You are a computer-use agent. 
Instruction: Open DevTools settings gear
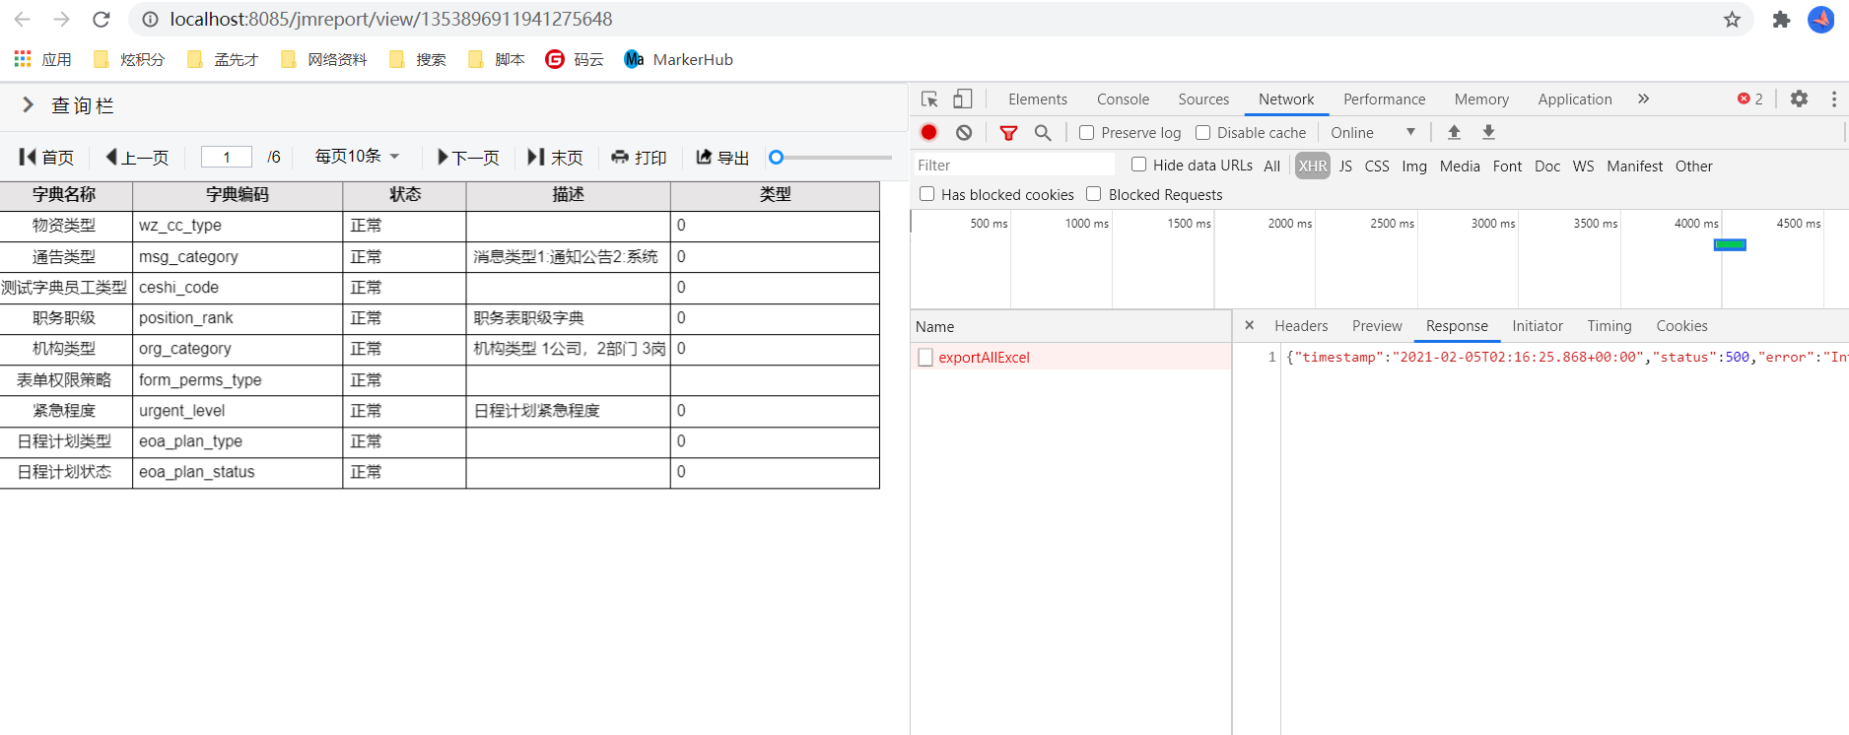click(1799, 99)
